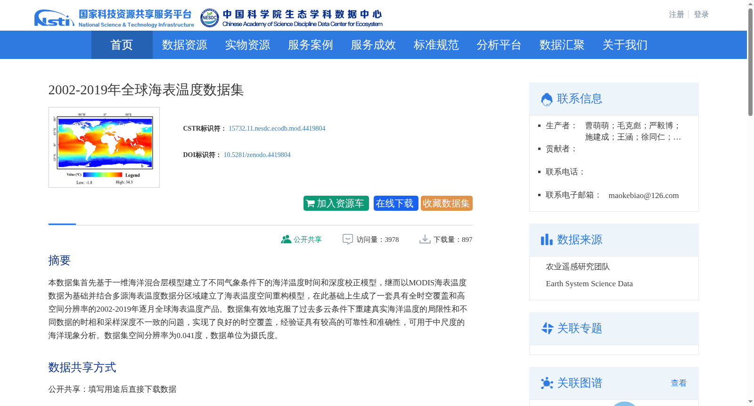Screen dimensions: 754x406
Task: Click the 关联专题 icon
Action: point(547,328)
